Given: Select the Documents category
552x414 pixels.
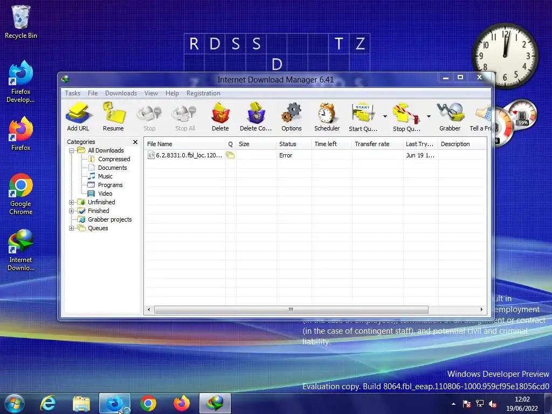Looking at the screenshot, I should point(112,168).
